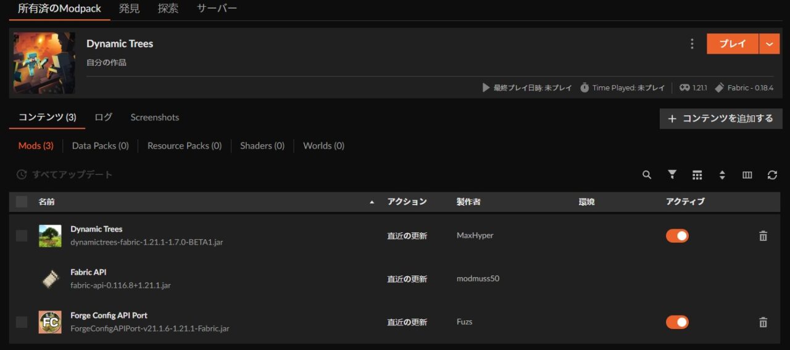
Task: Click filename dynamictrees-fabric-1.21.1-1.7.0-BETA1.jar
Action: click(x=147, y=242)
